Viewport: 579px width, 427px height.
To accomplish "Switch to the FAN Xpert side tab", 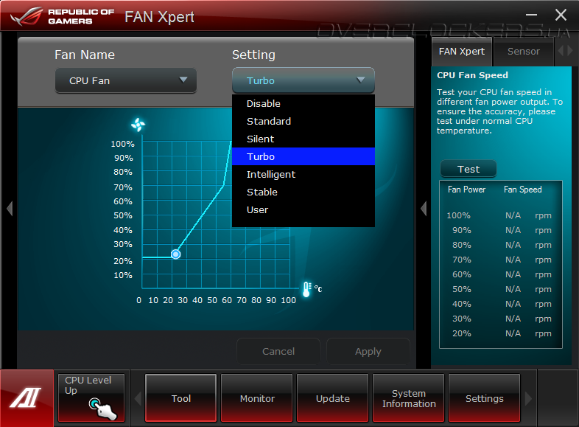I will tap(462, 52).
